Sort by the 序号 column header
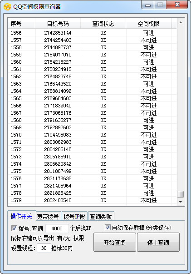 [x=22, y=24]
